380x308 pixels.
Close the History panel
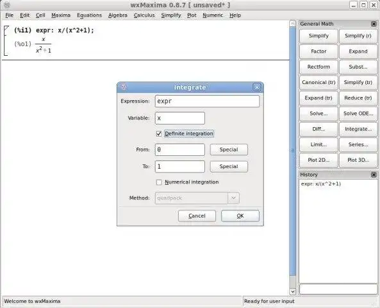[x=374, y=175]
